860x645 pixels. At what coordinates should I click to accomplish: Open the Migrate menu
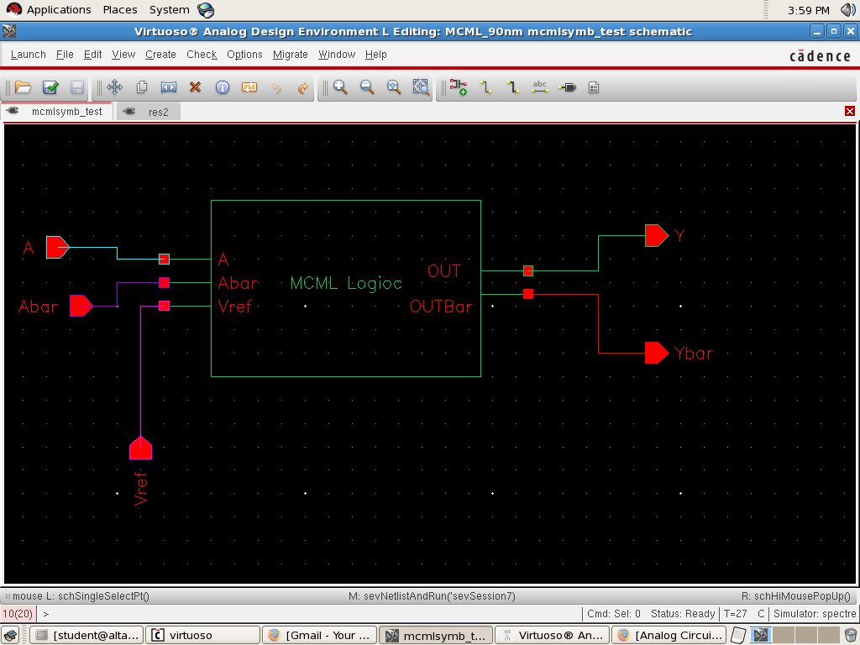point(290,55)
